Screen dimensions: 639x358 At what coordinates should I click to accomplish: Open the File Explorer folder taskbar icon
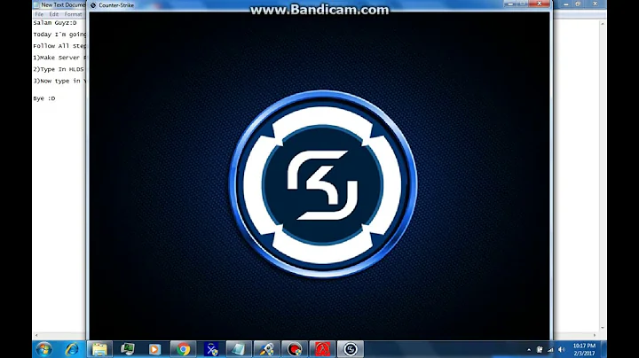pyautogui.click(x=99, y=349)
